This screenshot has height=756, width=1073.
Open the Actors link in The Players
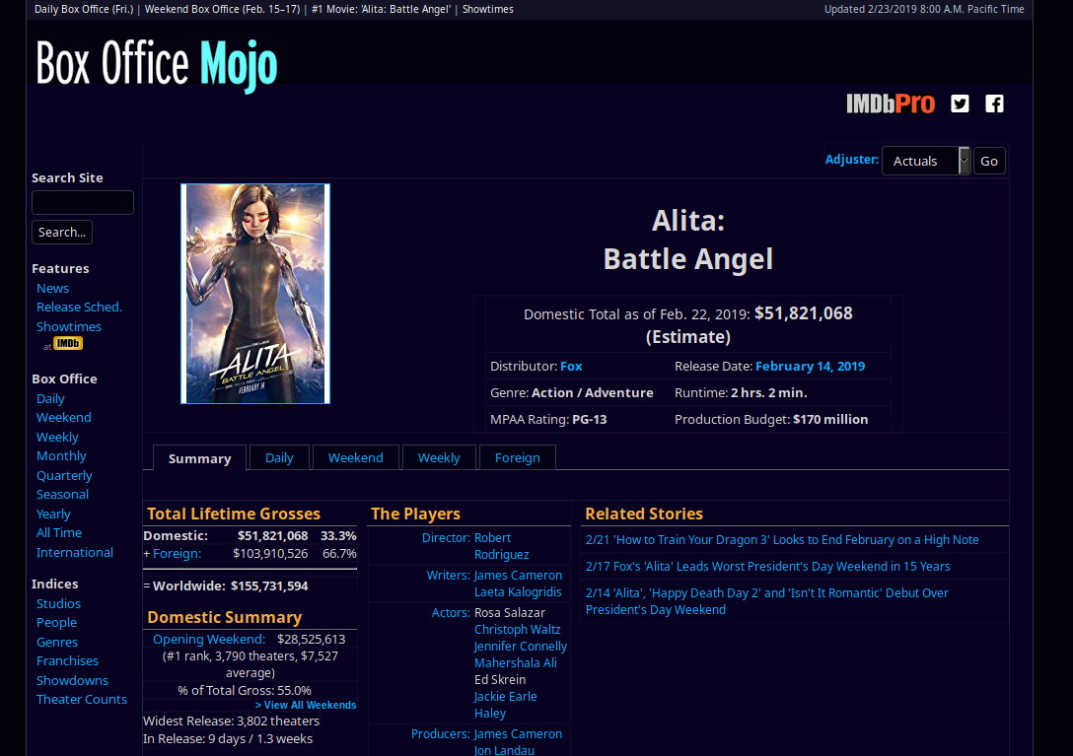click(x=451, y=612)
